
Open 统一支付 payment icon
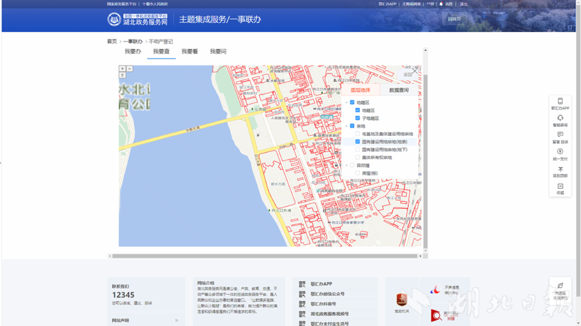point(560,154)
